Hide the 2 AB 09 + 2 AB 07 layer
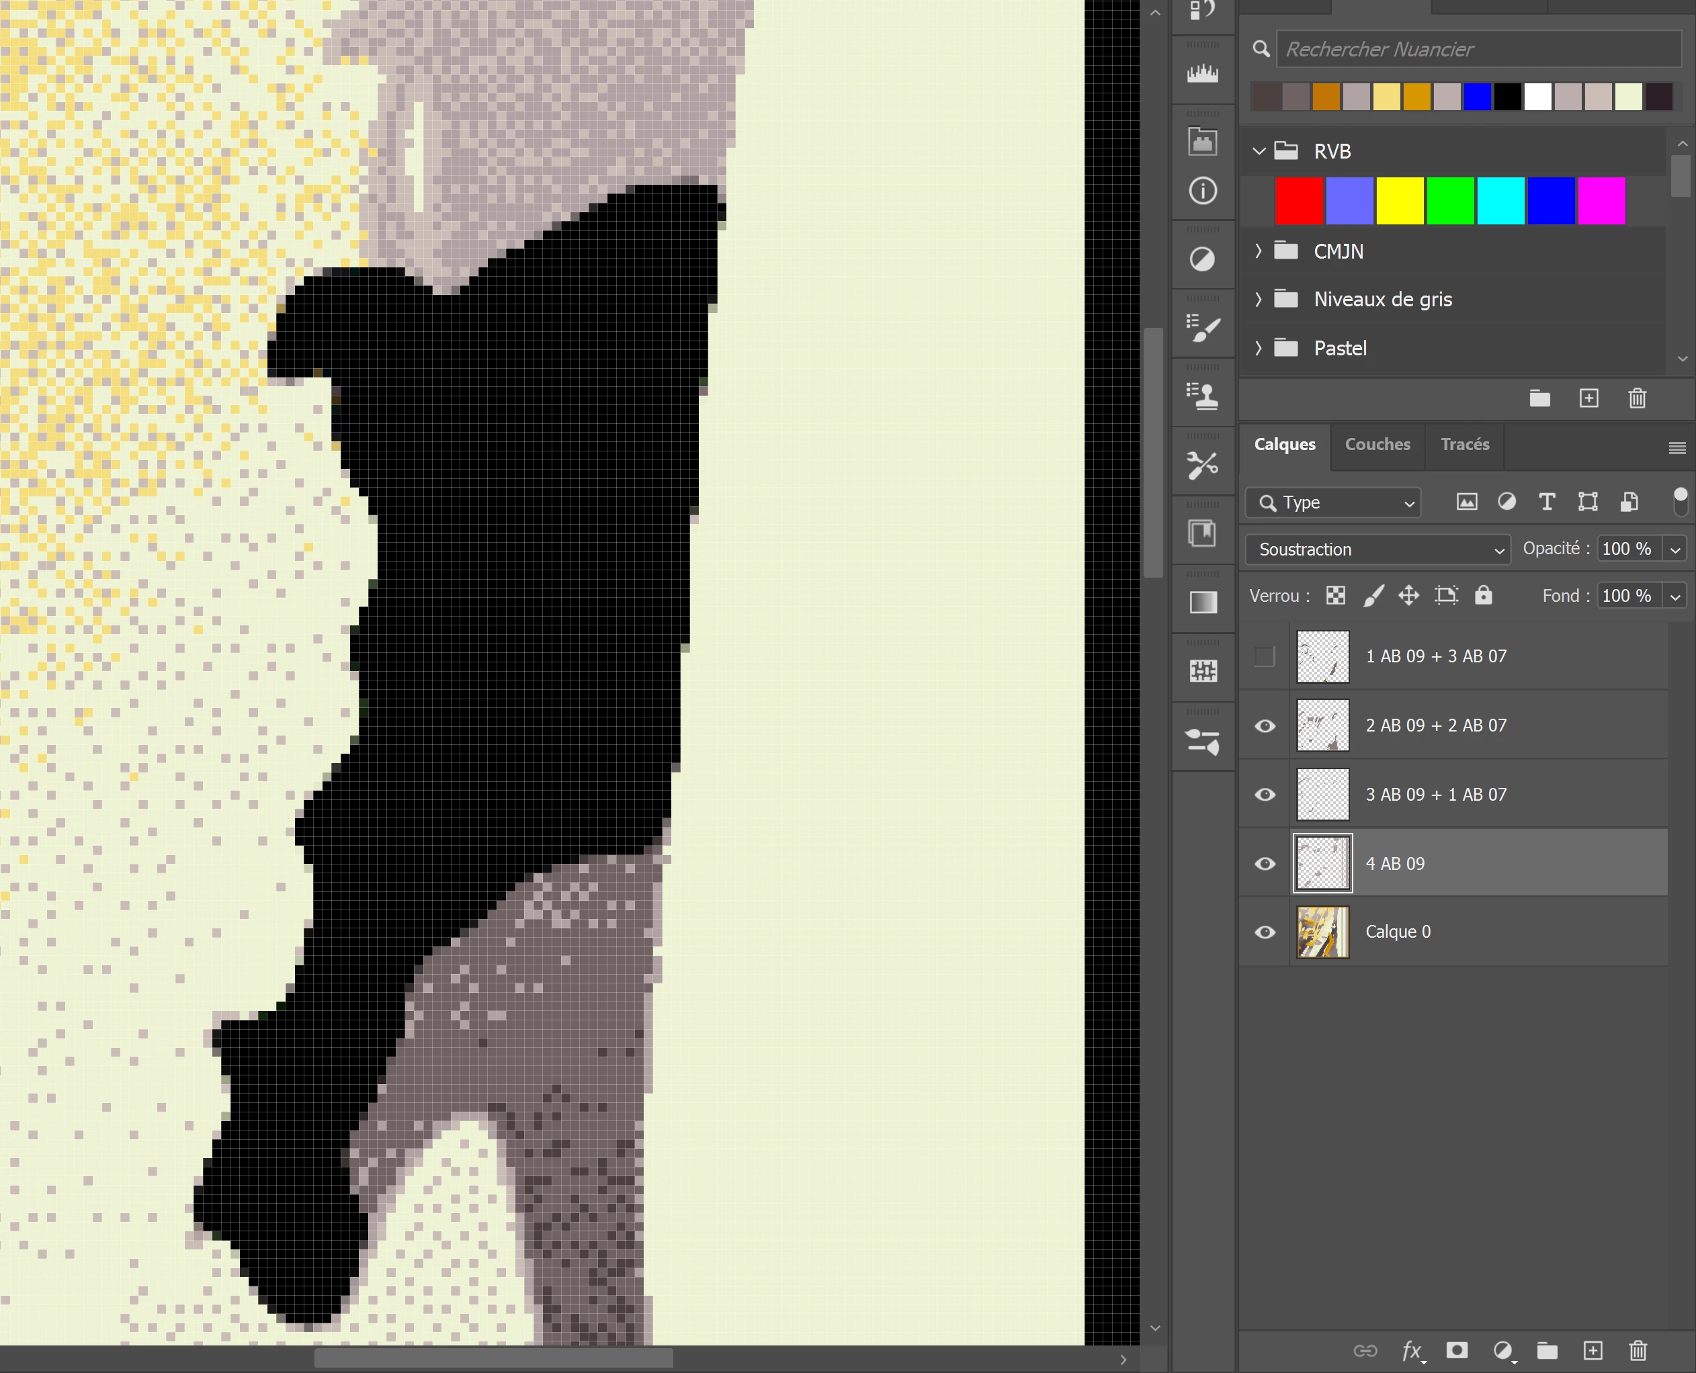The image size is (1696, 1373). (1264, 726)
